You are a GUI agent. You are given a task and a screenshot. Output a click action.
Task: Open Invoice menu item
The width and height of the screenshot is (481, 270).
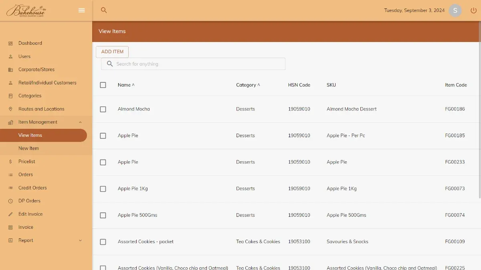[26, 227]
